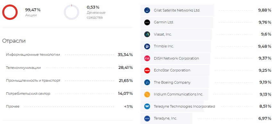
Task: Click the Денежные средства donut chart
Action: click(71, 12)
